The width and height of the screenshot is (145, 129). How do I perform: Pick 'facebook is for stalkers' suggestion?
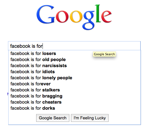click(75, 90)
